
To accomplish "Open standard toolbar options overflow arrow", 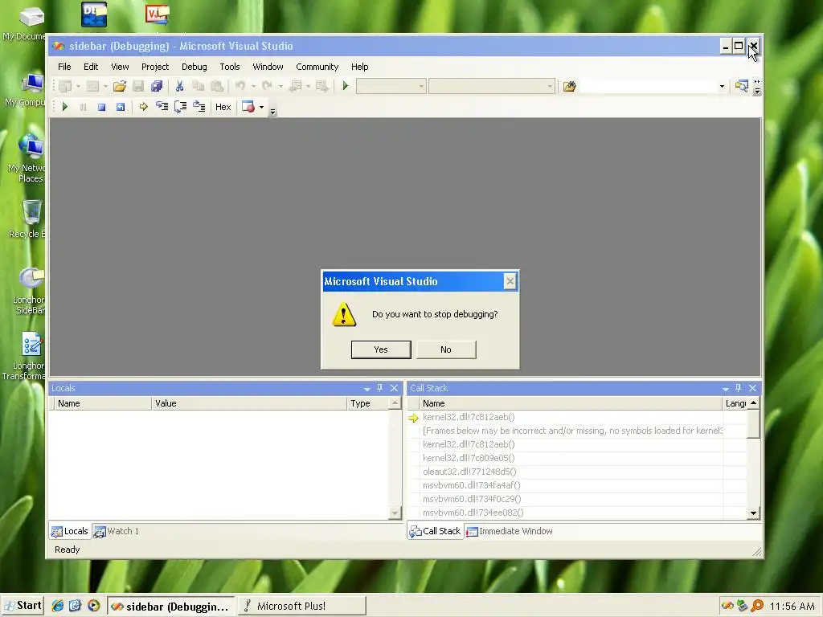I will click(x=757, y=90).
